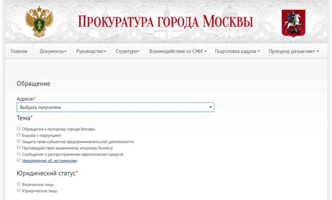
Task: Expand the Подготовка кадров menu
Action: (237, 51)
